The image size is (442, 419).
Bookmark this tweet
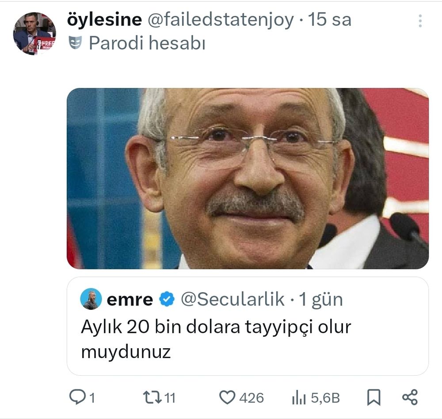pyautogui.click(x=374, y=397)
